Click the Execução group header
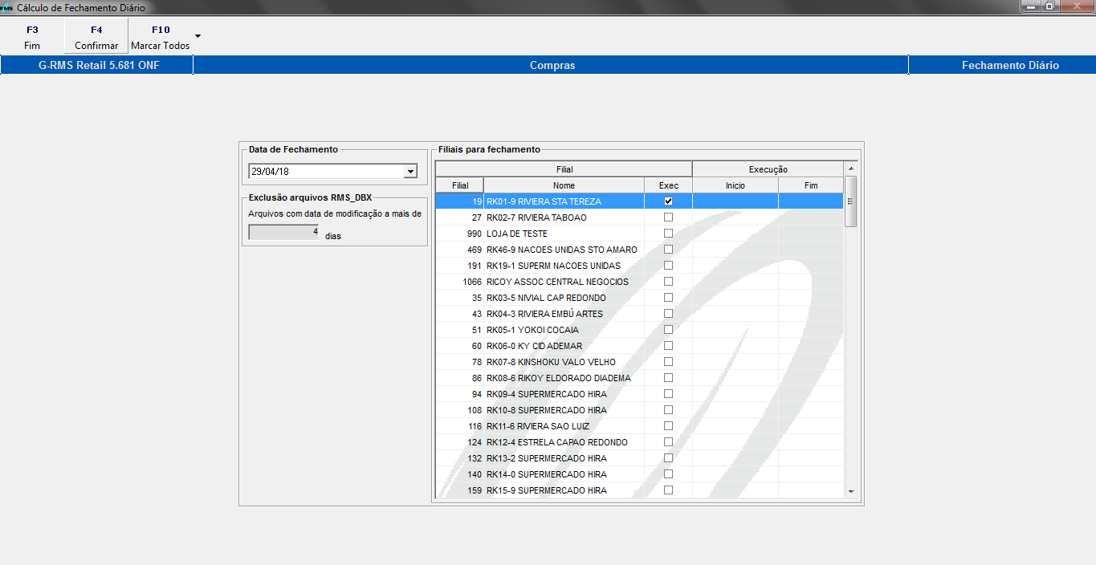 point(768,169)
